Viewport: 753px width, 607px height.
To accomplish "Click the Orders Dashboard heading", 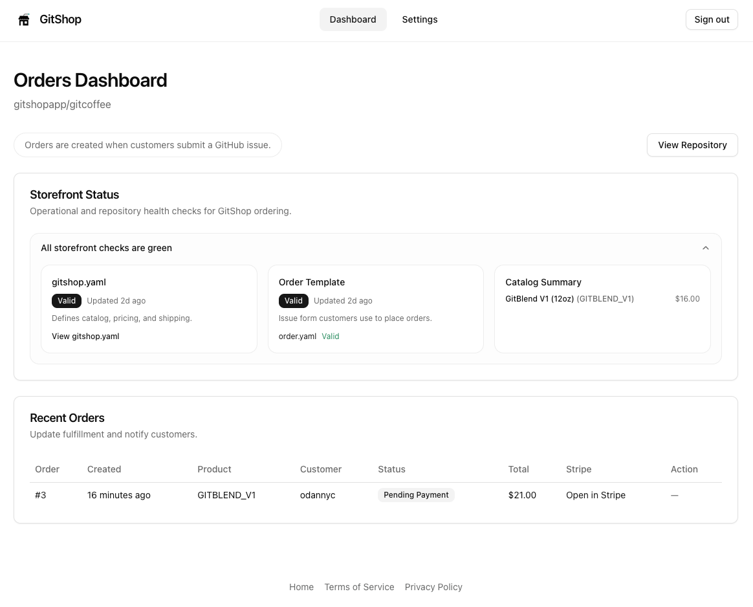I will 90,80.
